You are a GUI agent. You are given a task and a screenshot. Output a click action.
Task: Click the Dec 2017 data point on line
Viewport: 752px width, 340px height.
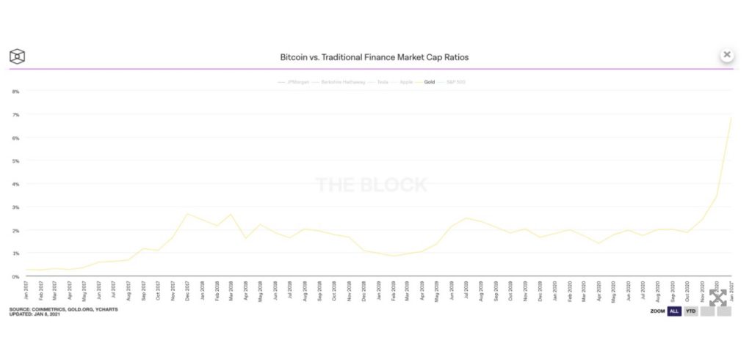click(x=187, y=214)
